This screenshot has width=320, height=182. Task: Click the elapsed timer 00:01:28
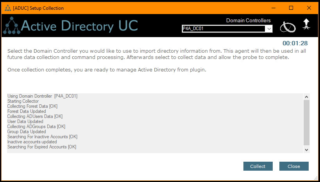point(295,43)
